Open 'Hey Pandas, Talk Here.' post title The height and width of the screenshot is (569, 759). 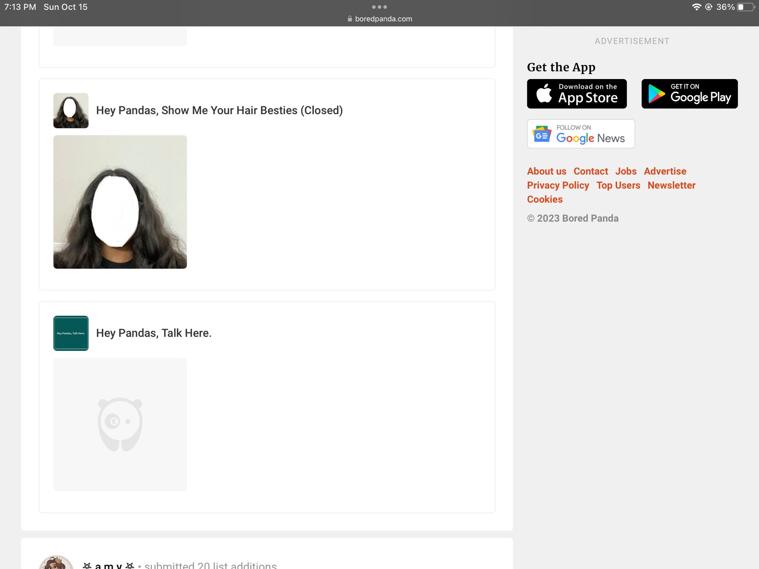pos(154,333)
